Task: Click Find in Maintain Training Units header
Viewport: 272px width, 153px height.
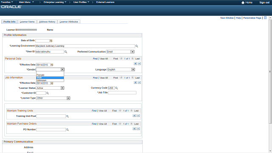Action: coord(94,110)
